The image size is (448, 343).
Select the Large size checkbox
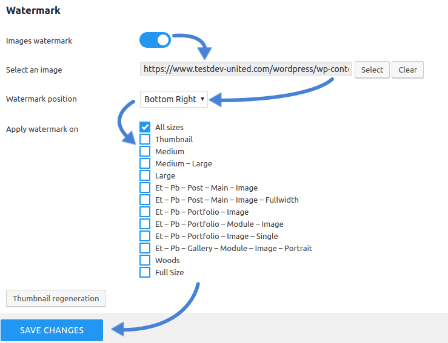pyautogui.click(x=145, y=175)
